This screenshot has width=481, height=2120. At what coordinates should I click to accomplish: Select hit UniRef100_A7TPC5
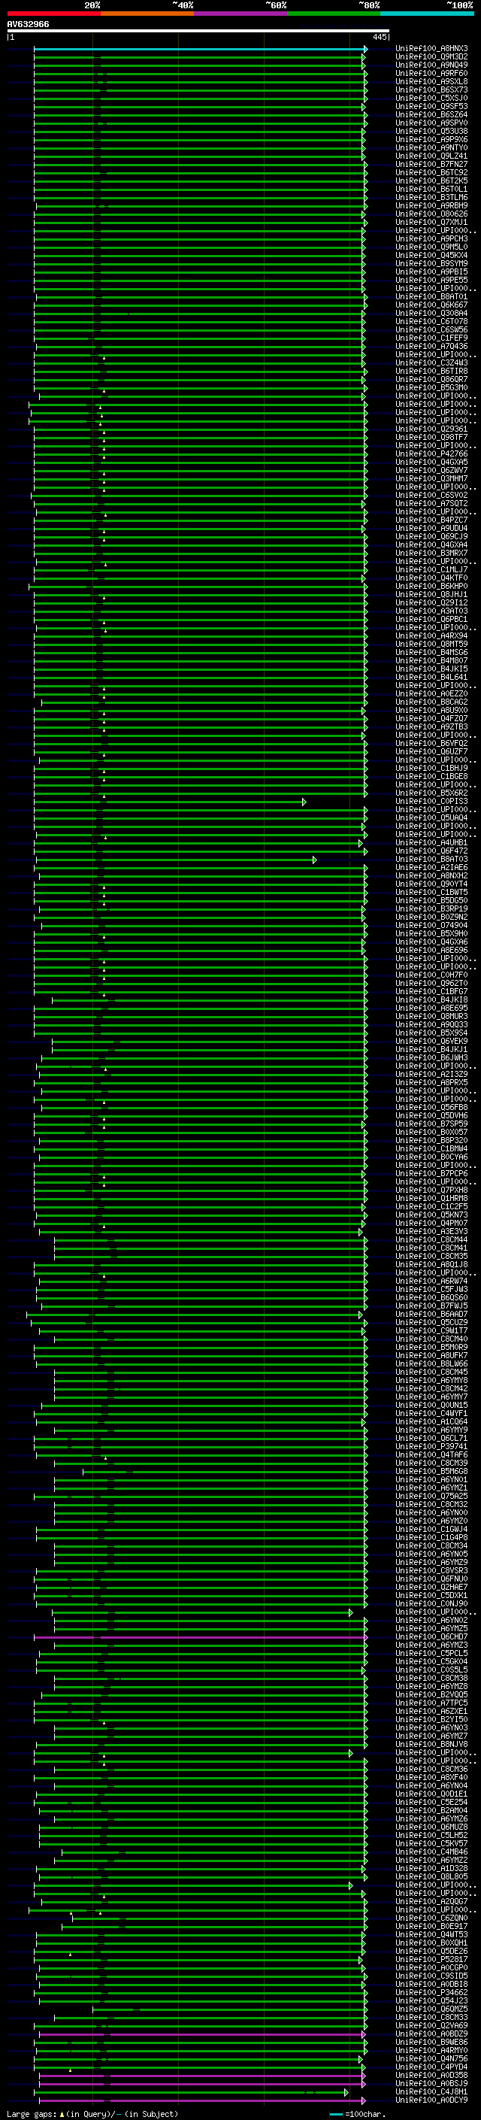pos(431,1703)
